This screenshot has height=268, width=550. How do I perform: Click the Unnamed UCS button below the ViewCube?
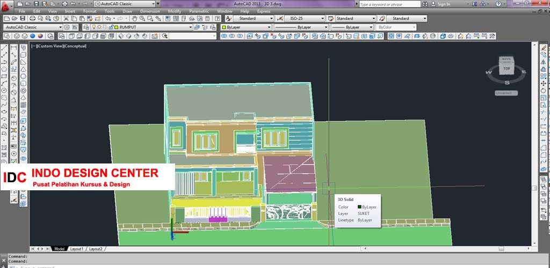point(506,93)
